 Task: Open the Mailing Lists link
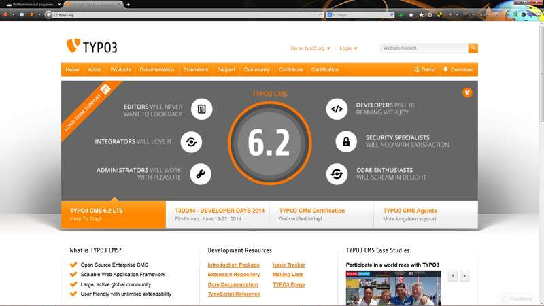point(288,275)
